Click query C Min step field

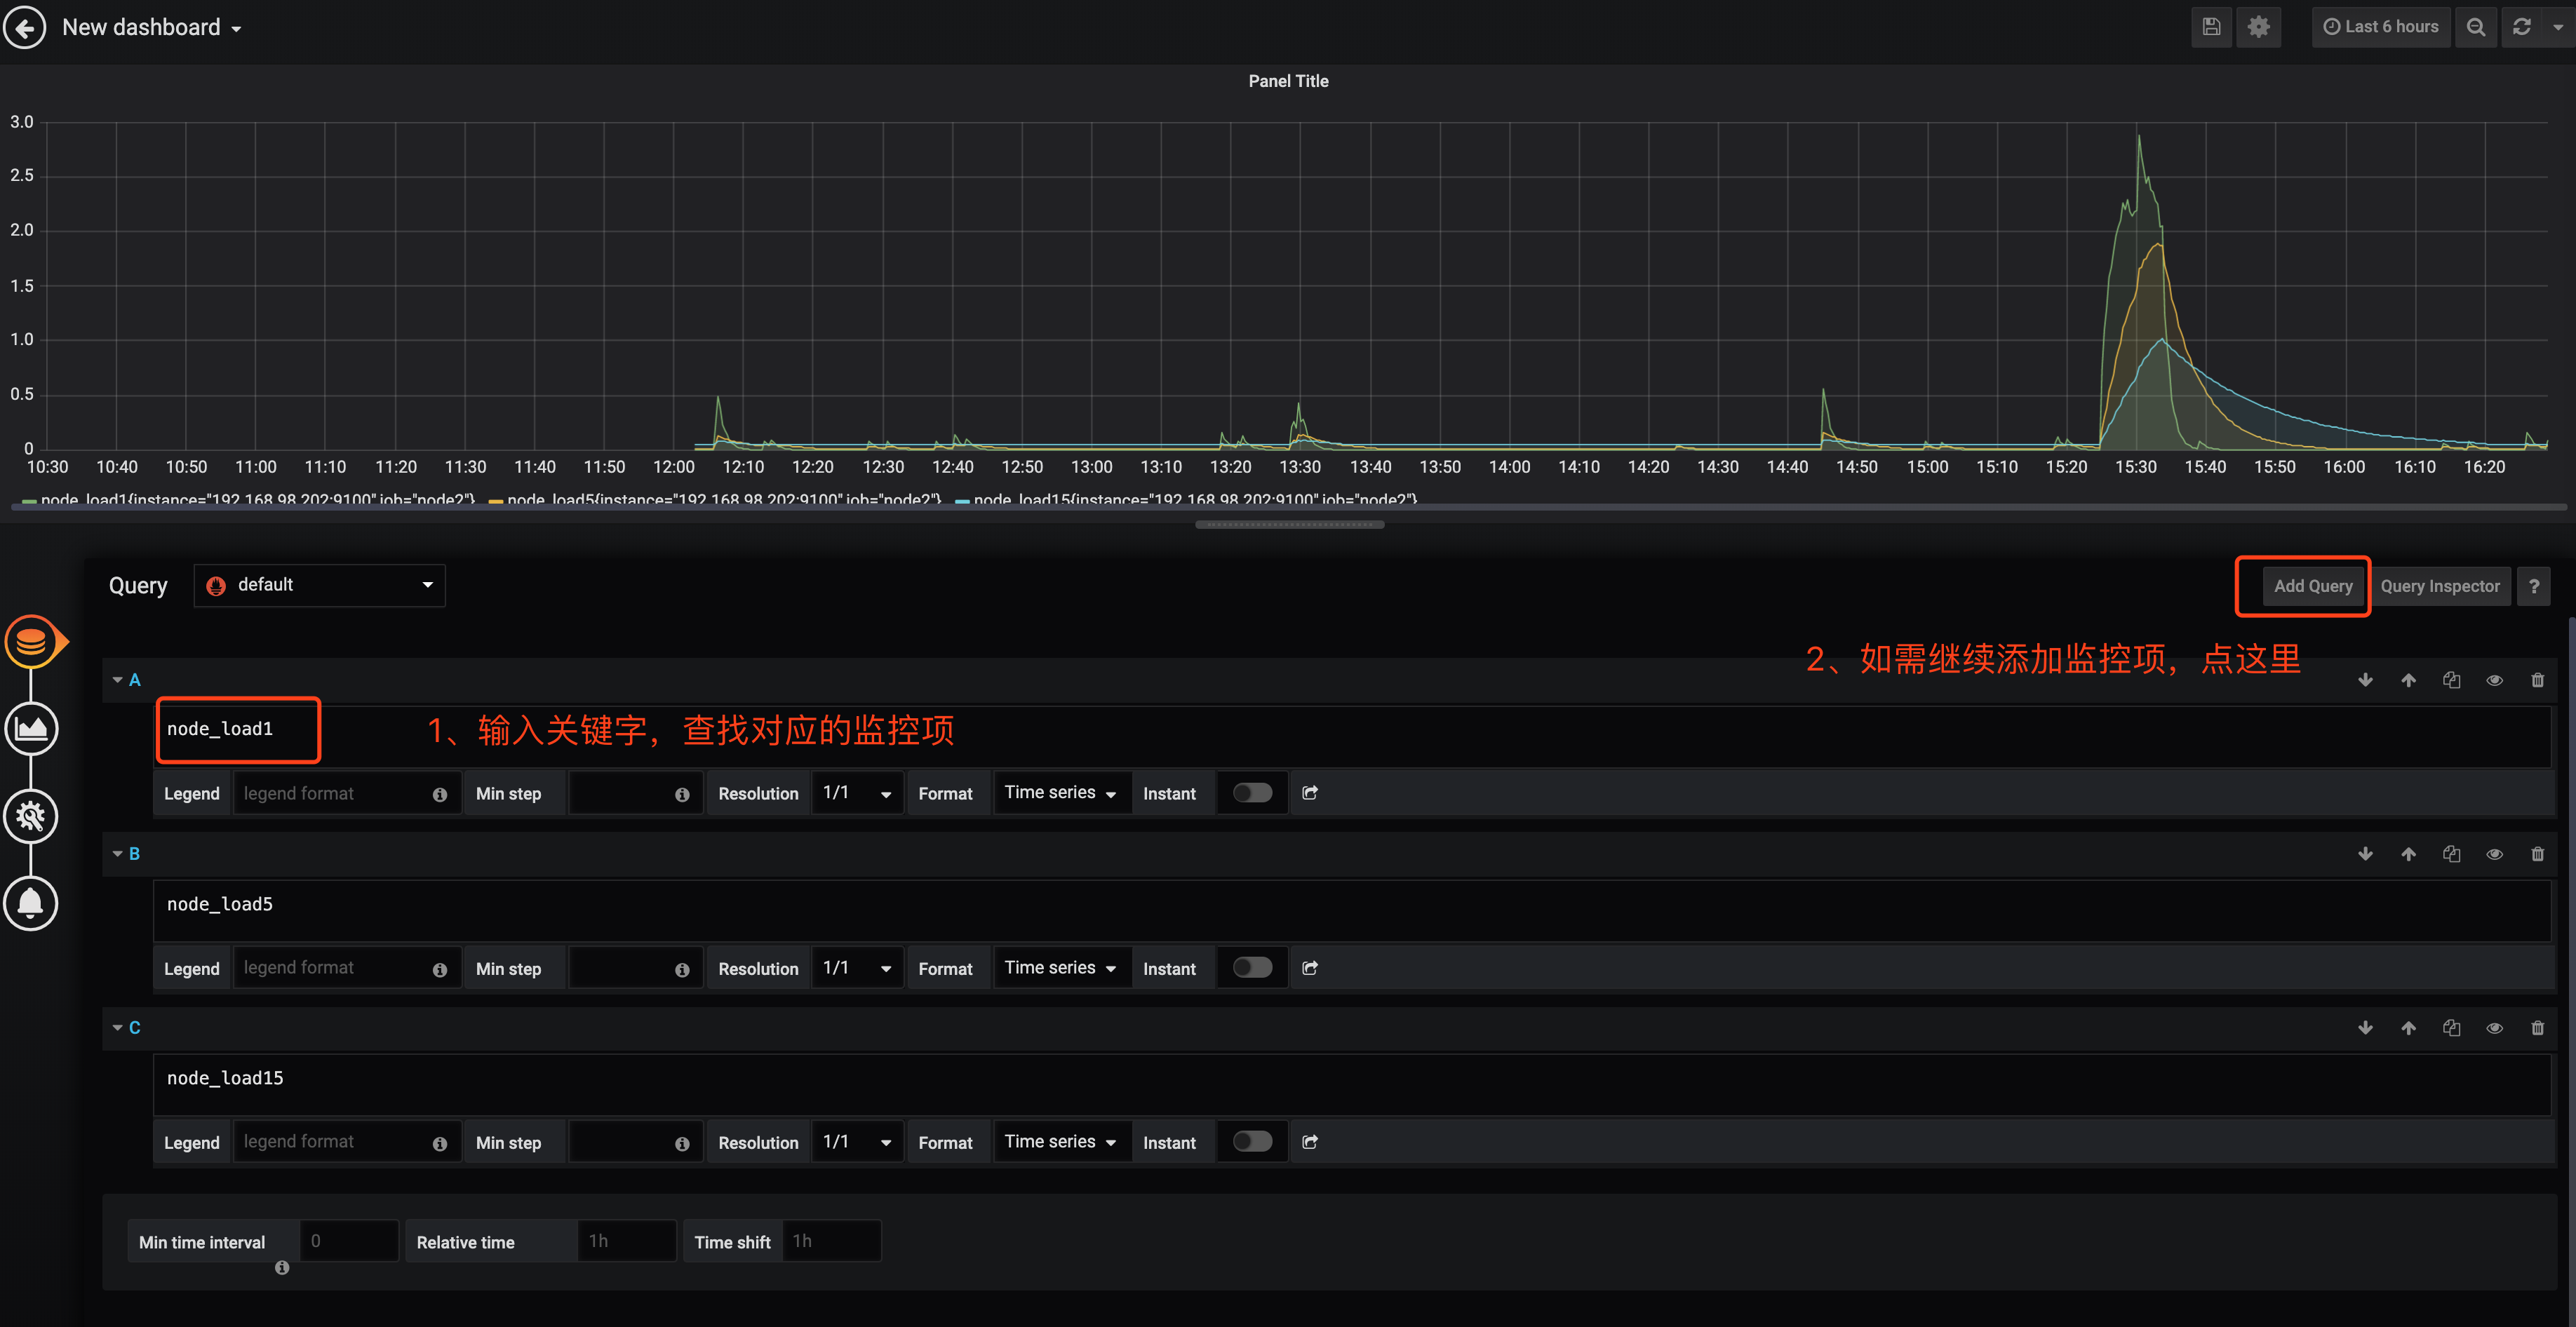click(x=636, y=1141)
